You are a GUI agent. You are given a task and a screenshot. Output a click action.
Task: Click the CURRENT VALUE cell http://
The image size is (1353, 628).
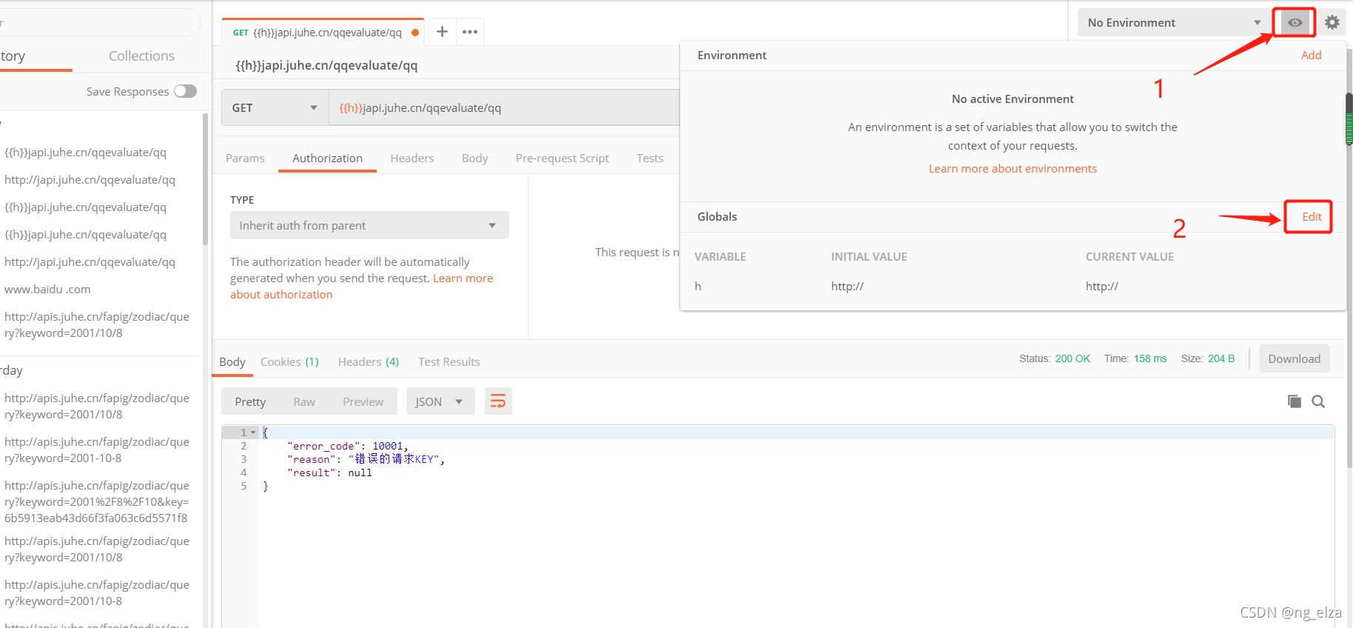pyautogui.click(x=1101, y=286)
